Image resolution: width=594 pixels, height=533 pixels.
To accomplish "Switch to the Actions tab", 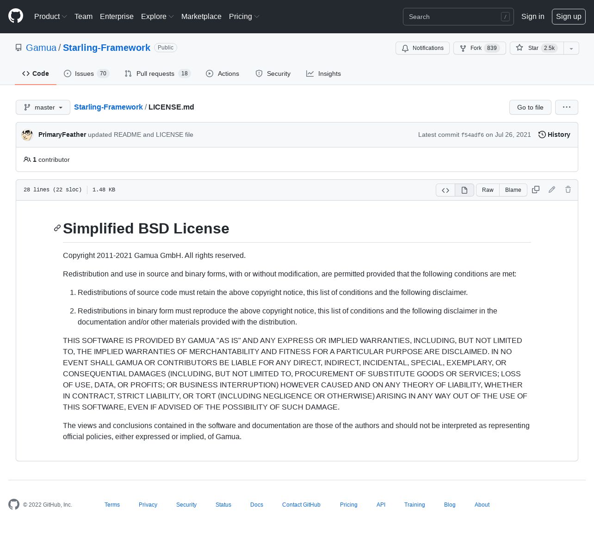I will pos(223,74).
